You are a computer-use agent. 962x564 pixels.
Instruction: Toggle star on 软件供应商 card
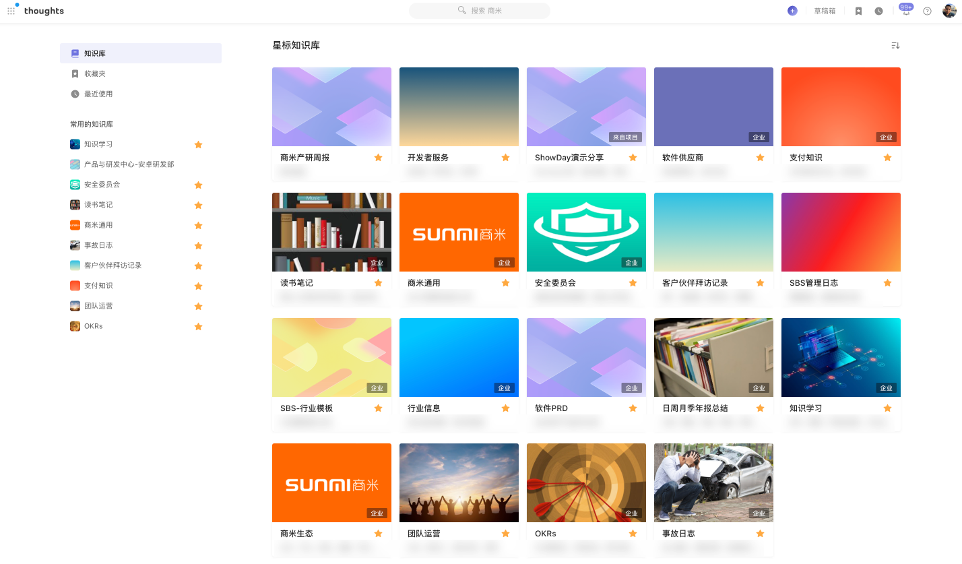[760, 157]
